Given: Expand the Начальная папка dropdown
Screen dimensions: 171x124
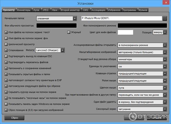Looking at the screenshot, I should click(x=75, y=18).
